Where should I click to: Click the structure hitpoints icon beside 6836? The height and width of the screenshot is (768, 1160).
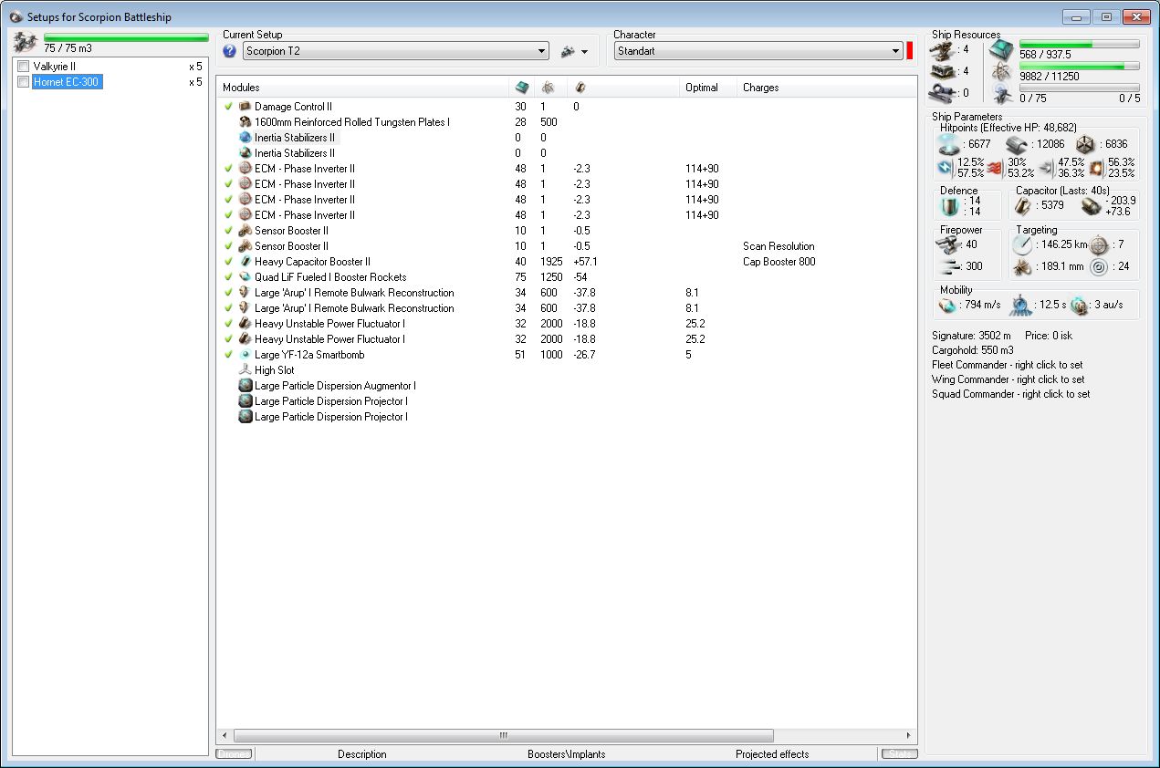1085,144
